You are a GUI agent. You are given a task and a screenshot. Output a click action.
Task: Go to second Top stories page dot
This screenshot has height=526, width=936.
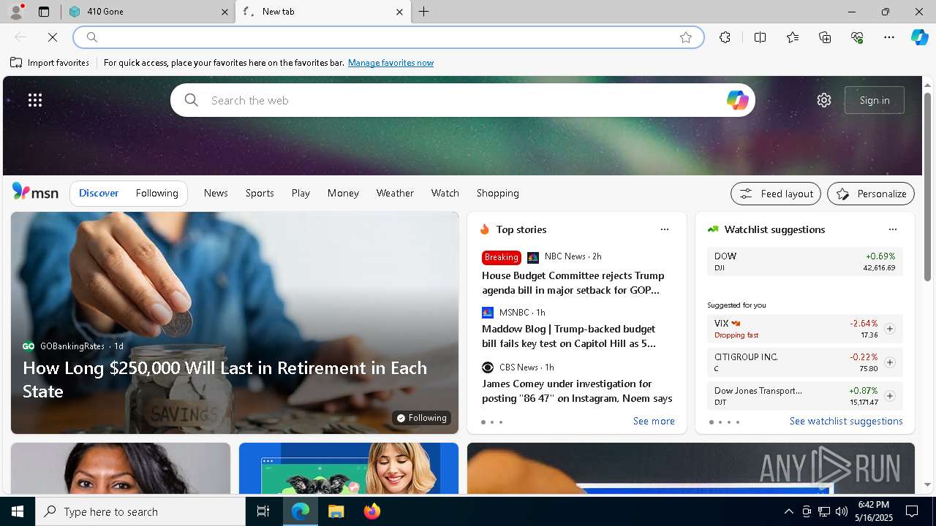click(x=492, y=422)
